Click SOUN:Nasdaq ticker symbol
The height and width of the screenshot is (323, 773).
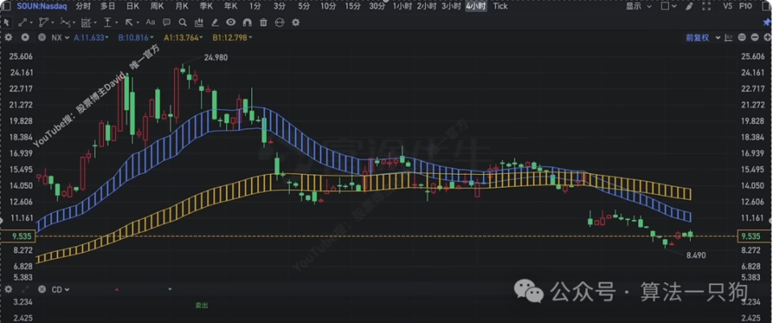click(x=43, y=6)
